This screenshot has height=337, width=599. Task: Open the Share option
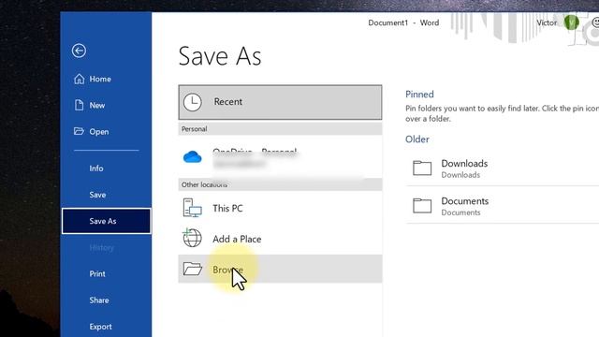coord(106,300)
